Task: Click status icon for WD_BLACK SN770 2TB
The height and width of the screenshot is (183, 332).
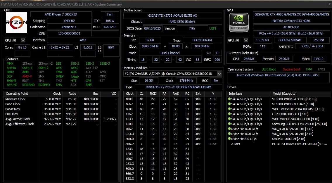Action: coord(229,134)
